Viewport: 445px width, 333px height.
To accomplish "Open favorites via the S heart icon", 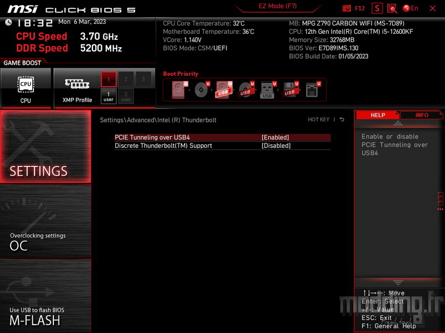I will coord(377,8).
